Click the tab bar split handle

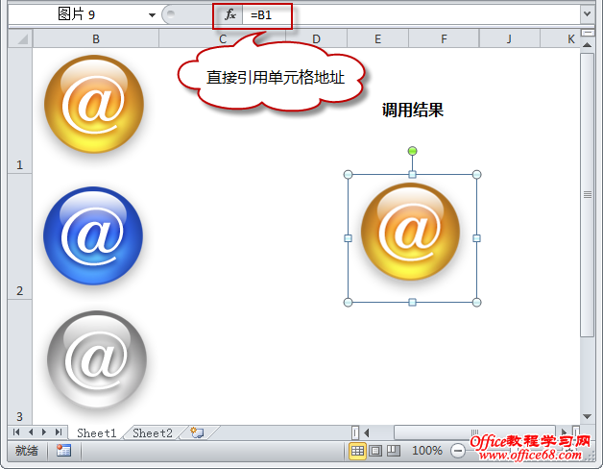pyautogui.click(x=355, y=432)
